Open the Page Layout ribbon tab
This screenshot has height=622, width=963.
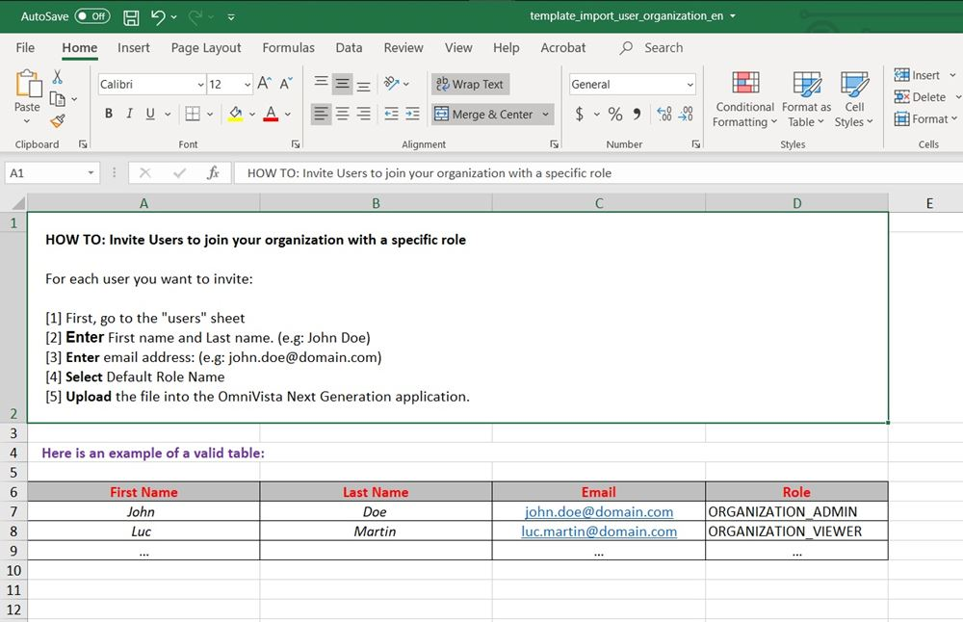click(206, 47)
